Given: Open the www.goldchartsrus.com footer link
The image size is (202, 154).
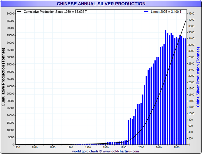Looking at the screenshot, I should pyautogui.click(x=121, y=151).
